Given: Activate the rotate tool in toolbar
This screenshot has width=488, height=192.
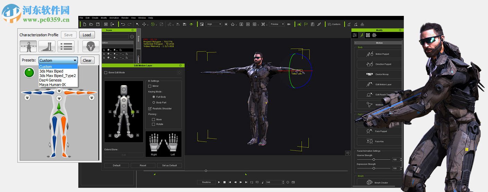Looking at the screenshot, I should 153,25.
